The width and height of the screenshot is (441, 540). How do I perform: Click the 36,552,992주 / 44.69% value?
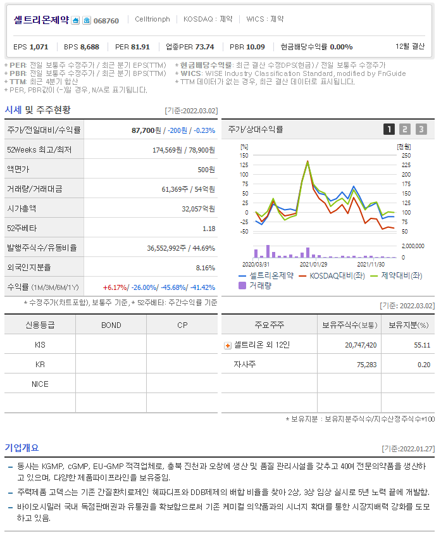181,248
